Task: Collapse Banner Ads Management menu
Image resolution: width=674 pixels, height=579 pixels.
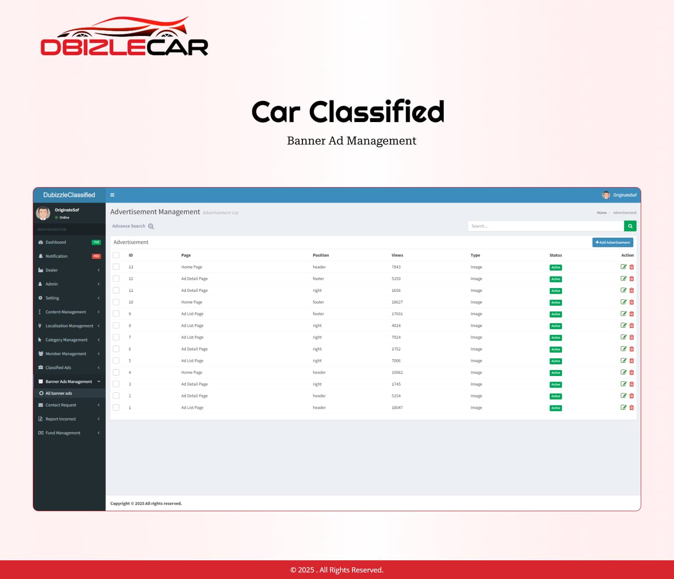Action: 69,382
